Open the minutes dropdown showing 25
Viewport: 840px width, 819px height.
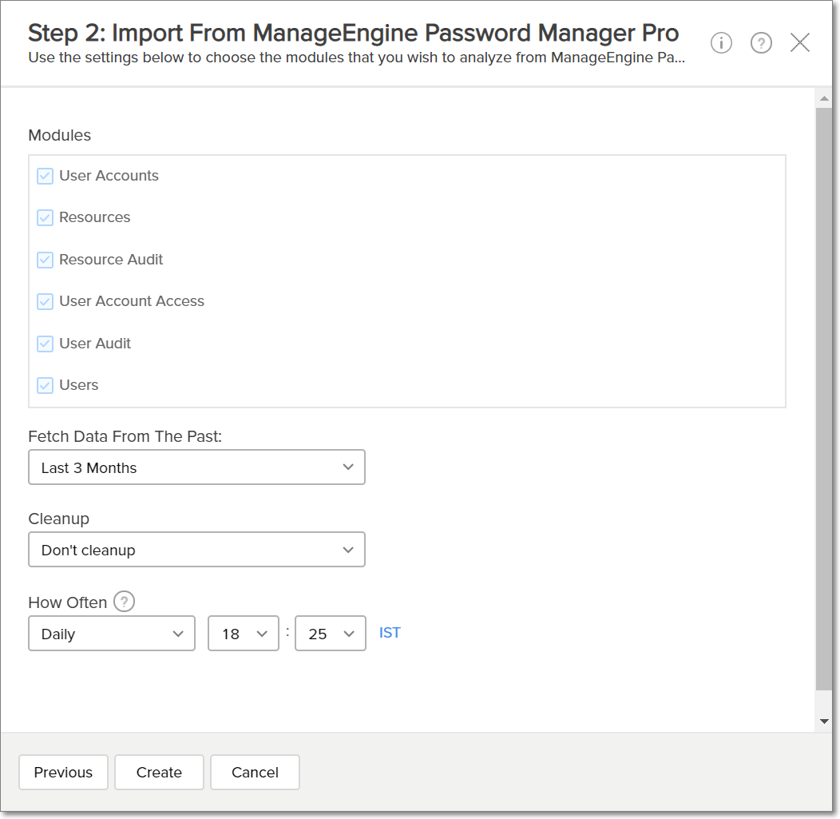[x=331, y=634]
